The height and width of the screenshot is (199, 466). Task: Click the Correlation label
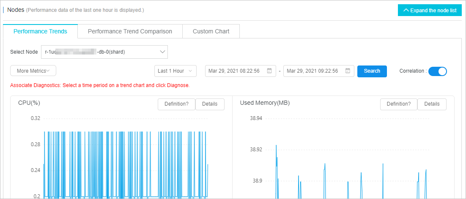[413, 71]
